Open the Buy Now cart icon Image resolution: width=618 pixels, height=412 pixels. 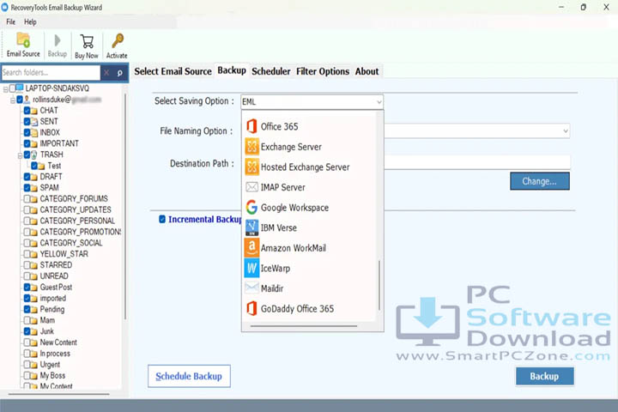(87, 41)
